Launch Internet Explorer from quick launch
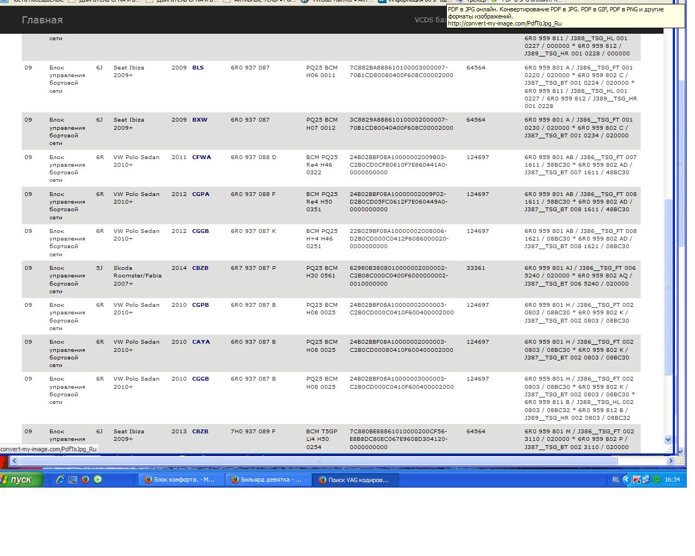This screenshot has width=695, height=556. 60,479
